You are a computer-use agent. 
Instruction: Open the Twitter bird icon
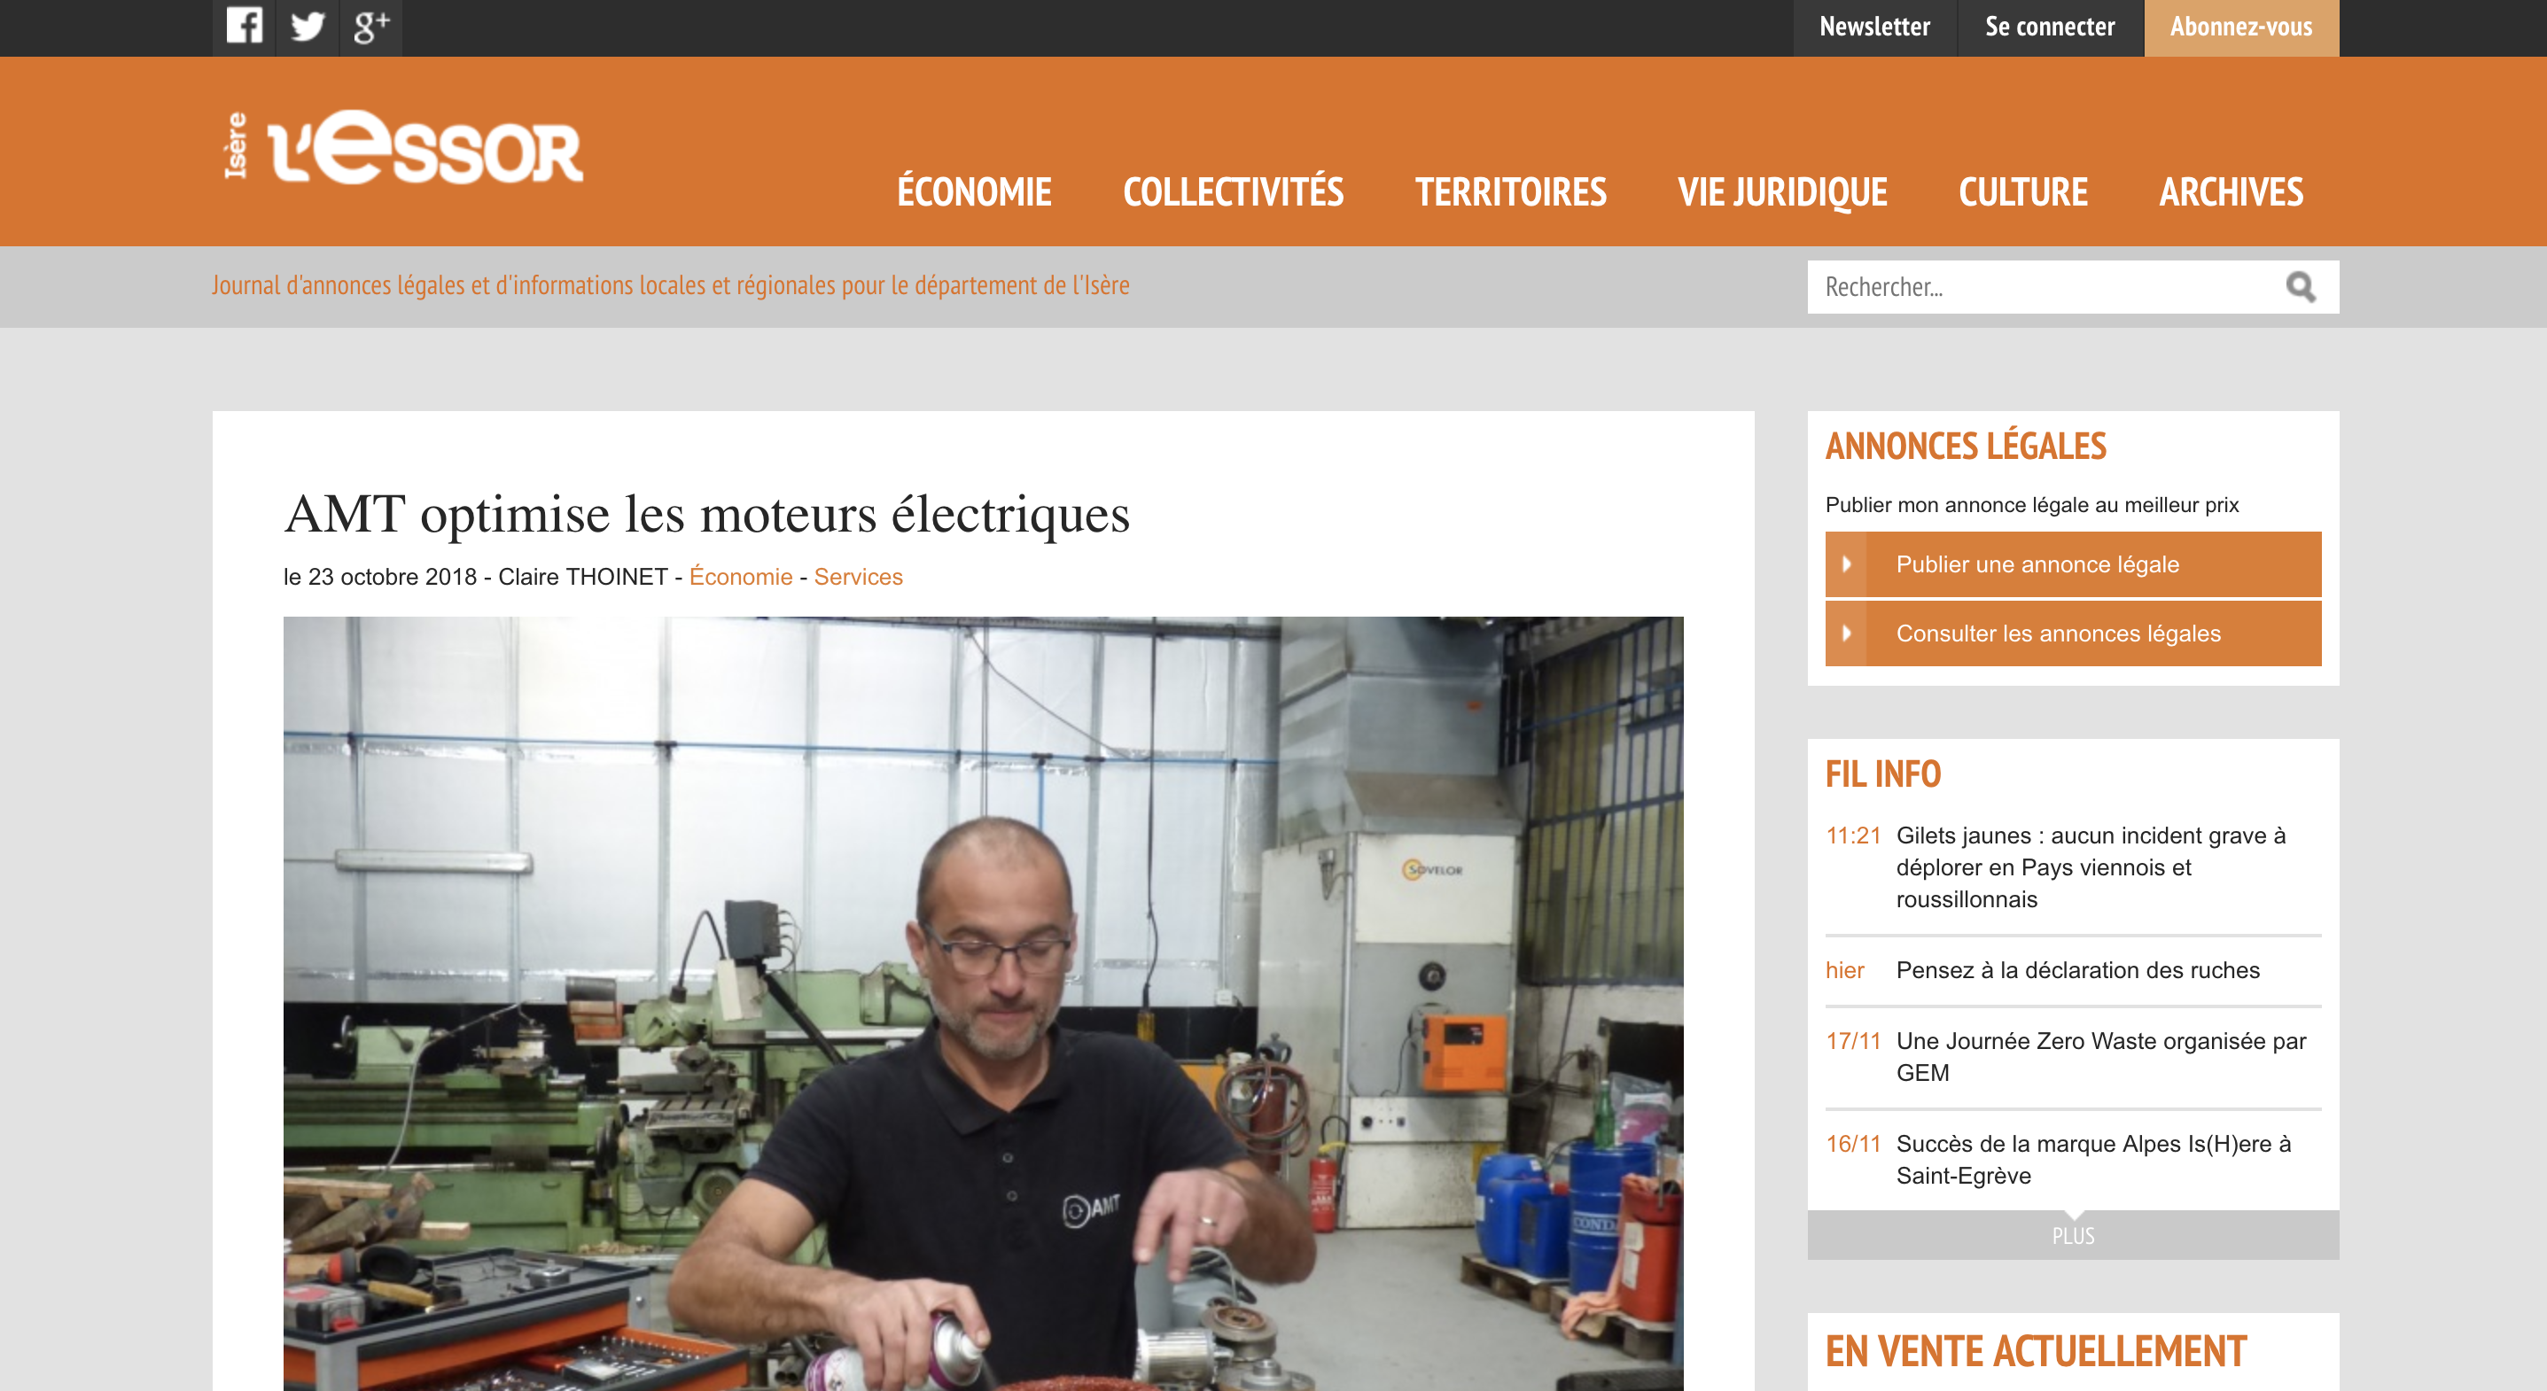coord(308,27)
